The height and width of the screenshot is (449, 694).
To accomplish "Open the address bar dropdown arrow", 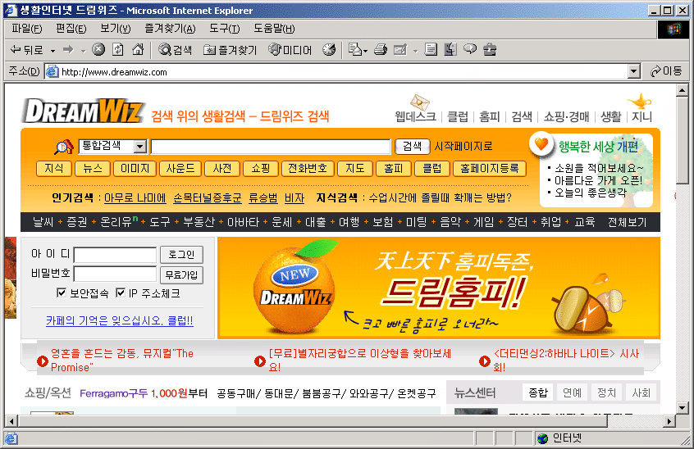I will pyautogui.click(x=634, y=71).
